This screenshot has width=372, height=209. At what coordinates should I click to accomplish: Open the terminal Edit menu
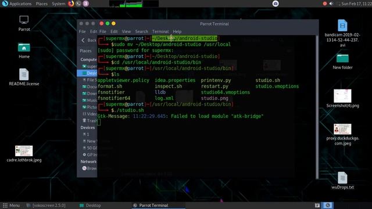(114, 31)
